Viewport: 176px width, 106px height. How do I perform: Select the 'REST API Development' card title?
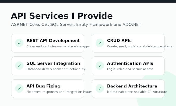coord(53,41)
